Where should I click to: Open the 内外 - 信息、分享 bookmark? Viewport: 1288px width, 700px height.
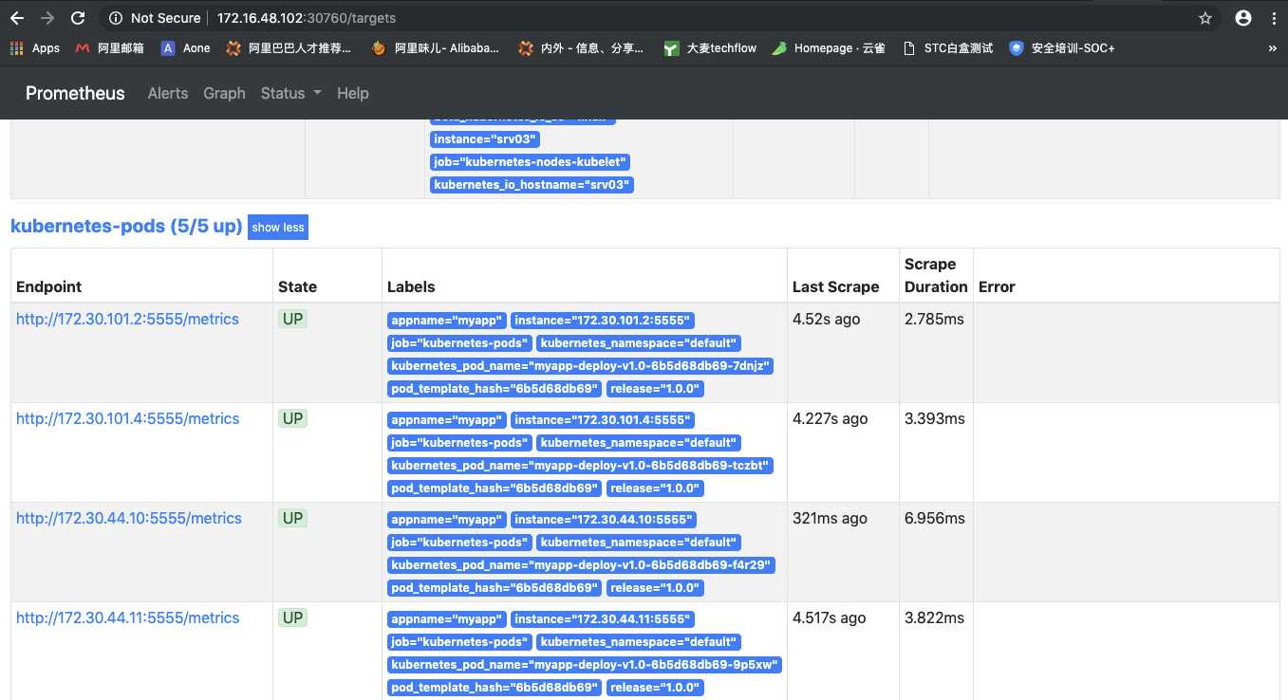pos(581,47)
